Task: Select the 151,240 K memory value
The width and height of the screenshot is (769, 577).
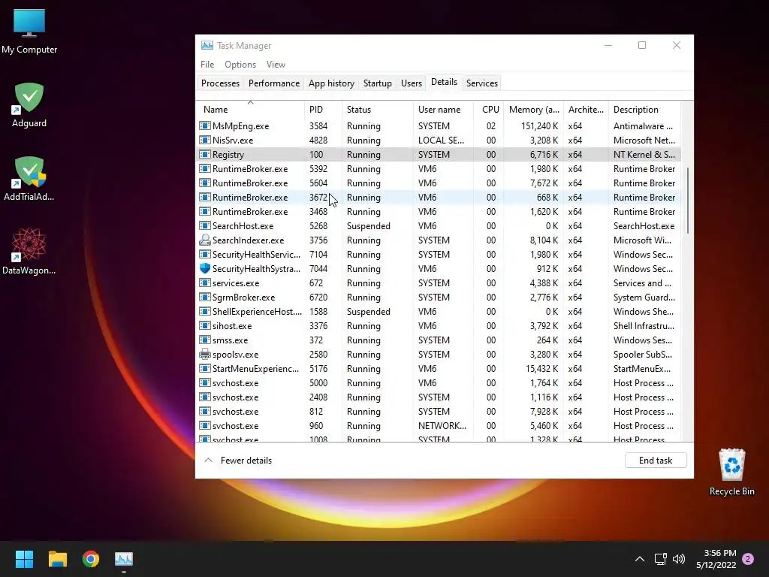Action: pyautogui.click(x=539, y=125)
